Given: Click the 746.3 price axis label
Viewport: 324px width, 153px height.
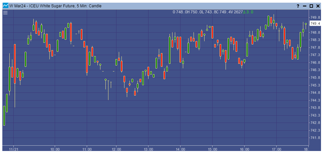Looking at the screenshot, I should tap(315, 70).
